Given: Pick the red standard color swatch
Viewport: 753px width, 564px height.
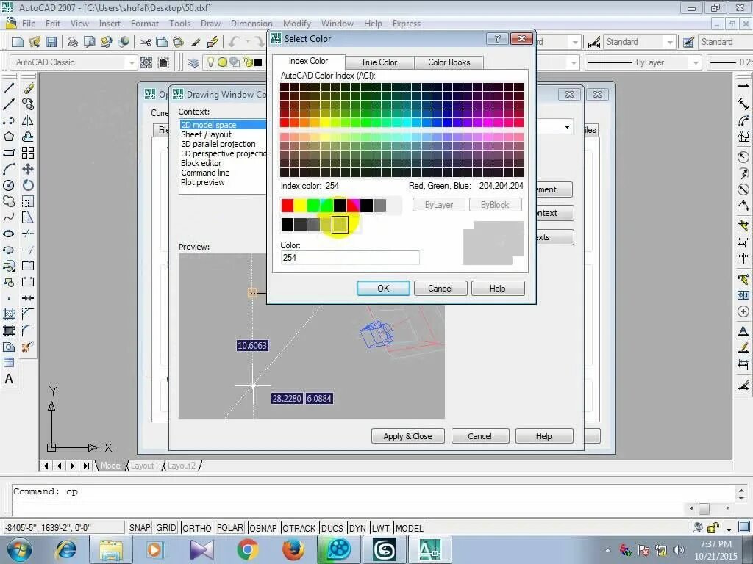Looking at the screenshot, I should (288, 206).
